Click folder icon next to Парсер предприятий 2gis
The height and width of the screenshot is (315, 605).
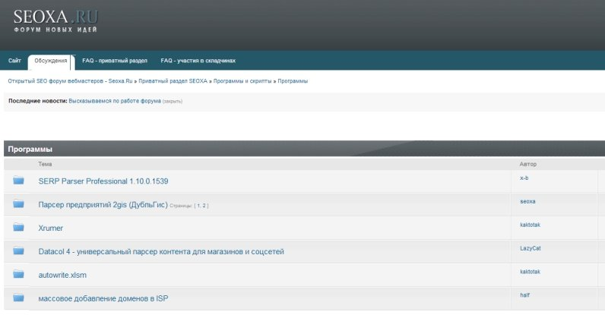(x=19, y=204)
